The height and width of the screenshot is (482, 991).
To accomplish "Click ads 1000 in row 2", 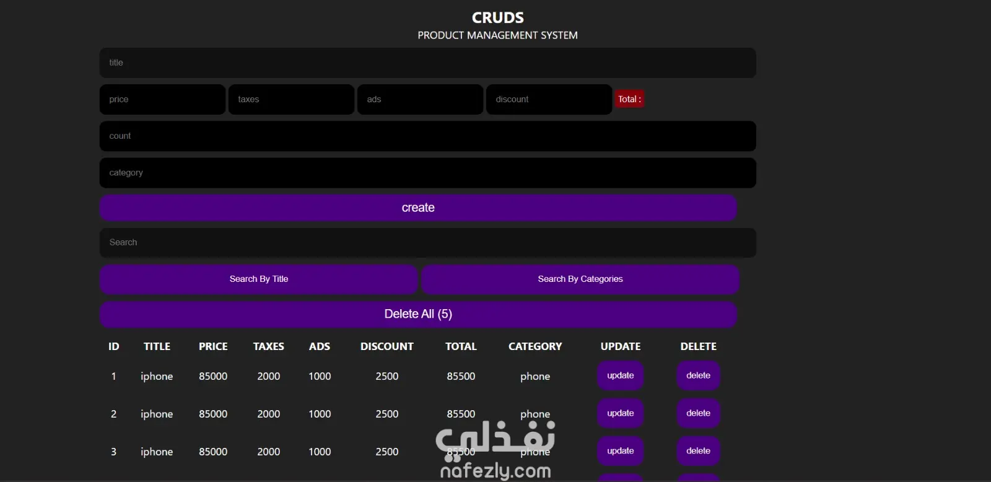I will (x=320, y=414).
